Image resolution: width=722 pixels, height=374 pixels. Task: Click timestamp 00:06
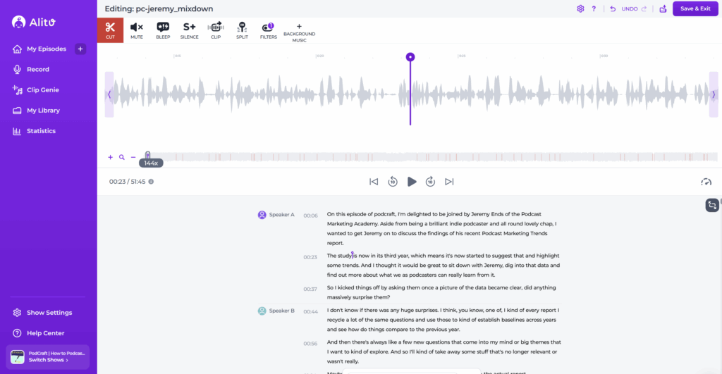pos(310,216)
